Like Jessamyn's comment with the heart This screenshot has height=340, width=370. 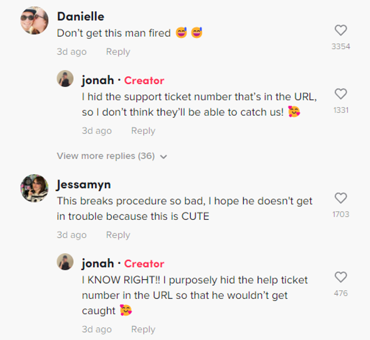pyautogui.click(x=341, y=198)
